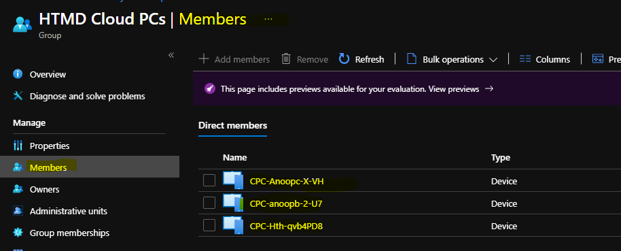
Task: Click the Bulk operations document icon
Action: (x=412, y=59)
